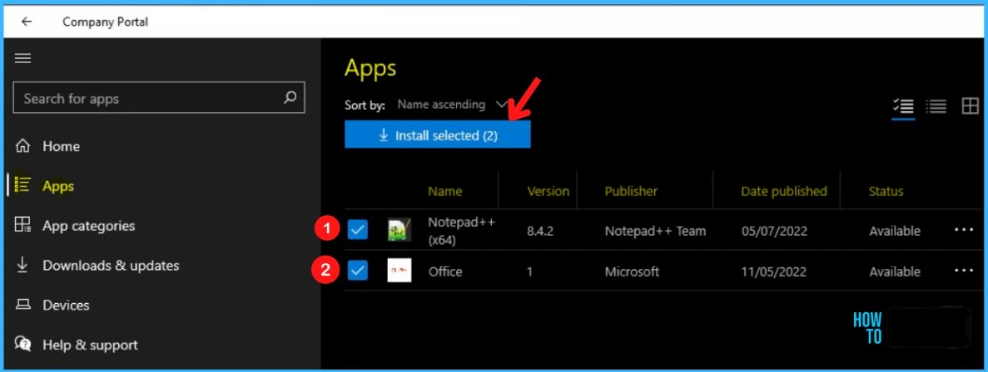Sort by the Status column header
This screenshot has width=988, height=372.
(886, 192)
